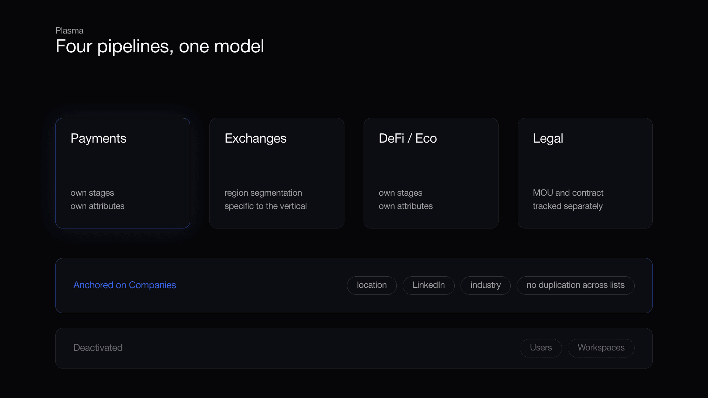Click own stages text in DeFi / Eco card
The height and width of the screenshot is (398, 708).
click(400, 193)
